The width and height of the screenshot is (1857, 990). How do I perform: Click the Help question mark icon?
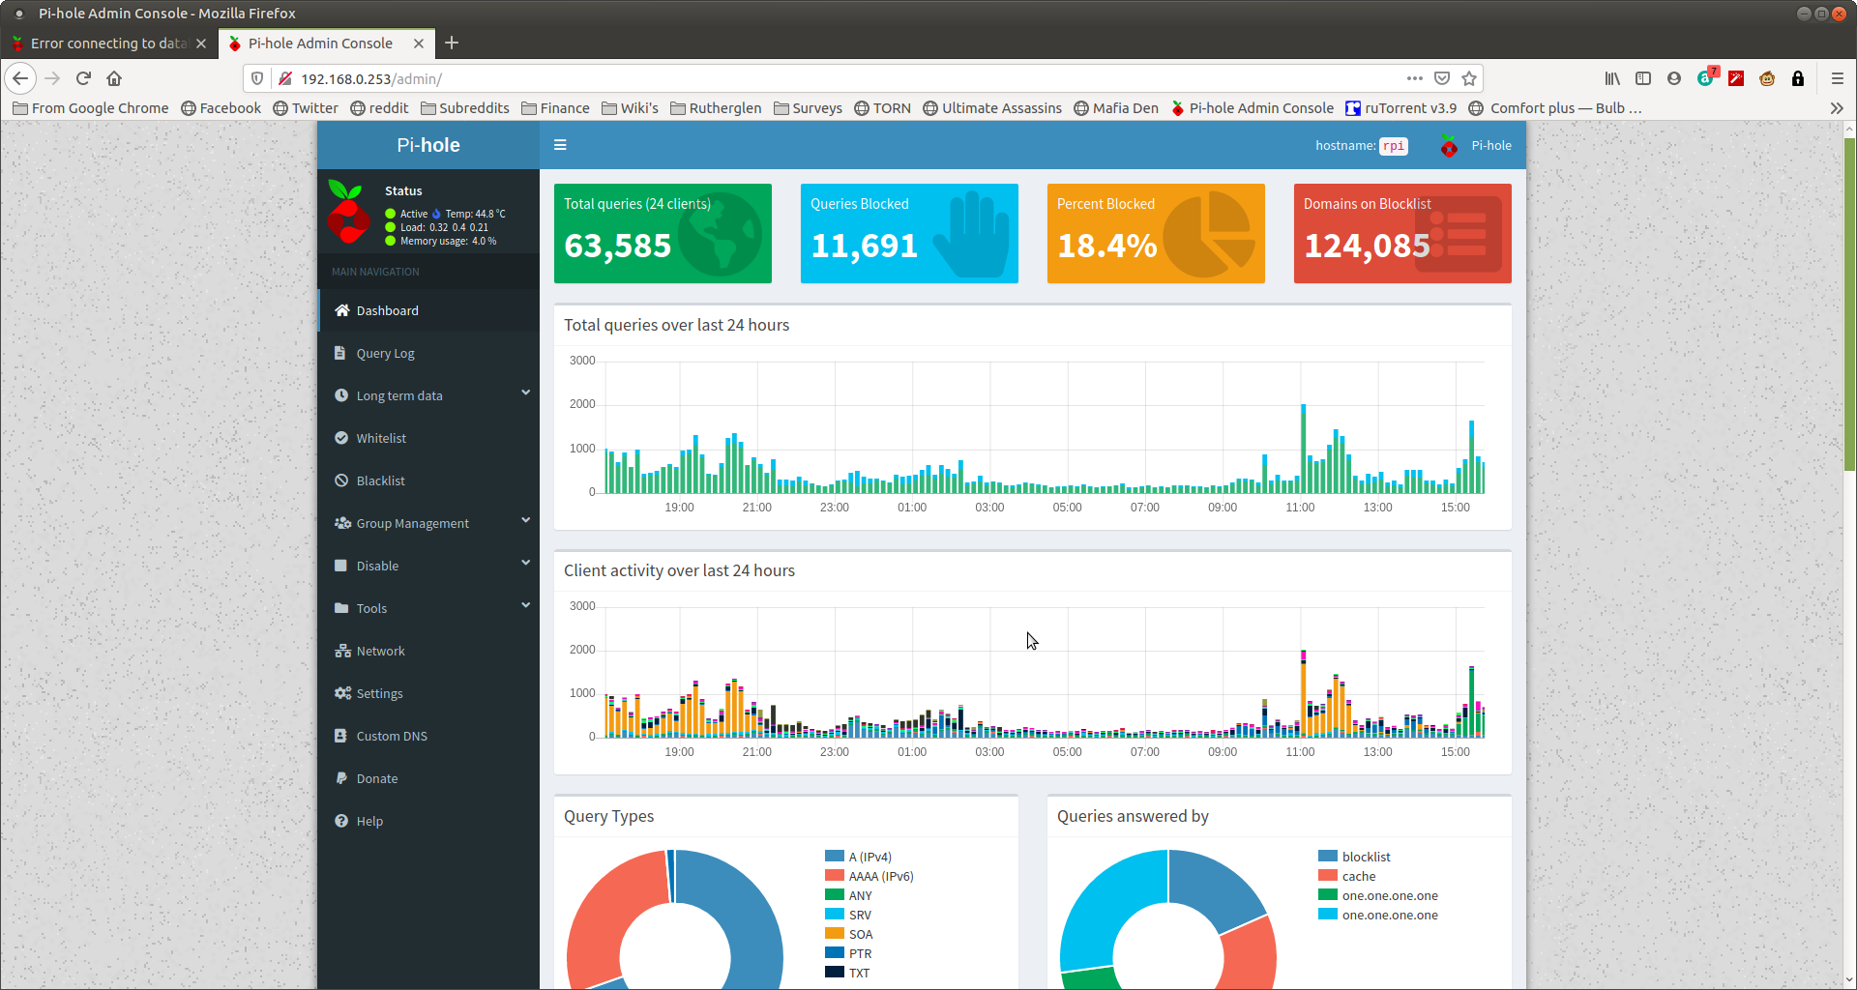tap(341, 821)
